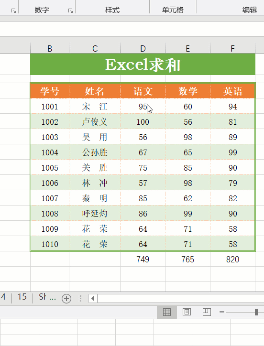Select the 语文 header cell
Image resolution: width=264 pixels, height=346 pixels.
[x=143, y=91]
